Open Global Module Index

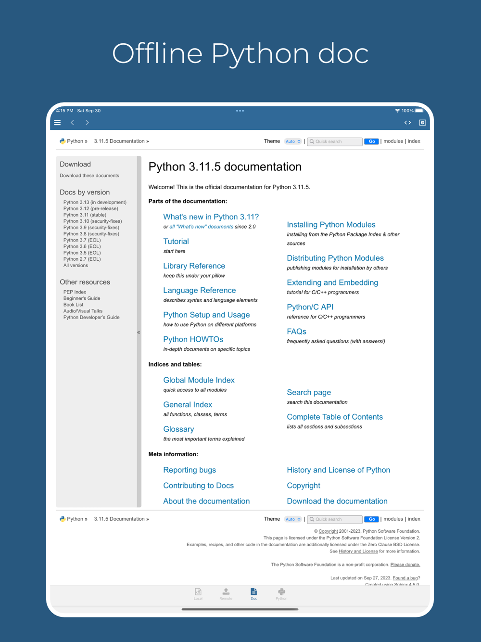[x=199, y=380]
